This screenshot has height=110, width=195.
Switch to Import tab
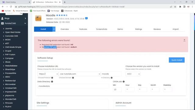pyautogui.click(x=175, y=29)
